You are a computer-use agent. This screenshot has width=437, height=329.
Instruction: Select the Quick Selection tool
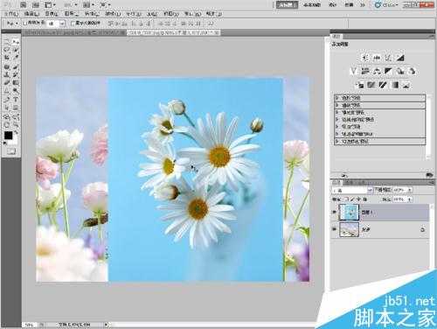[16, 50]
